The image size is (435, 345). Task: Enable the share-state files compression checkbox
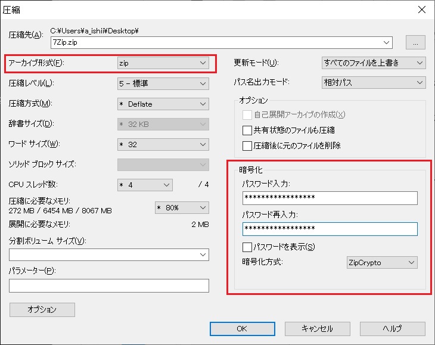tap(247, 130)
